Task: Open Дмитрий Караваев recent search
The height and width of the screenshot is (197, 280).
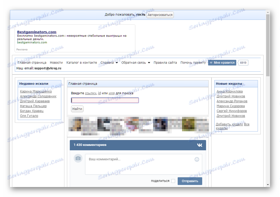Action: 35,101
